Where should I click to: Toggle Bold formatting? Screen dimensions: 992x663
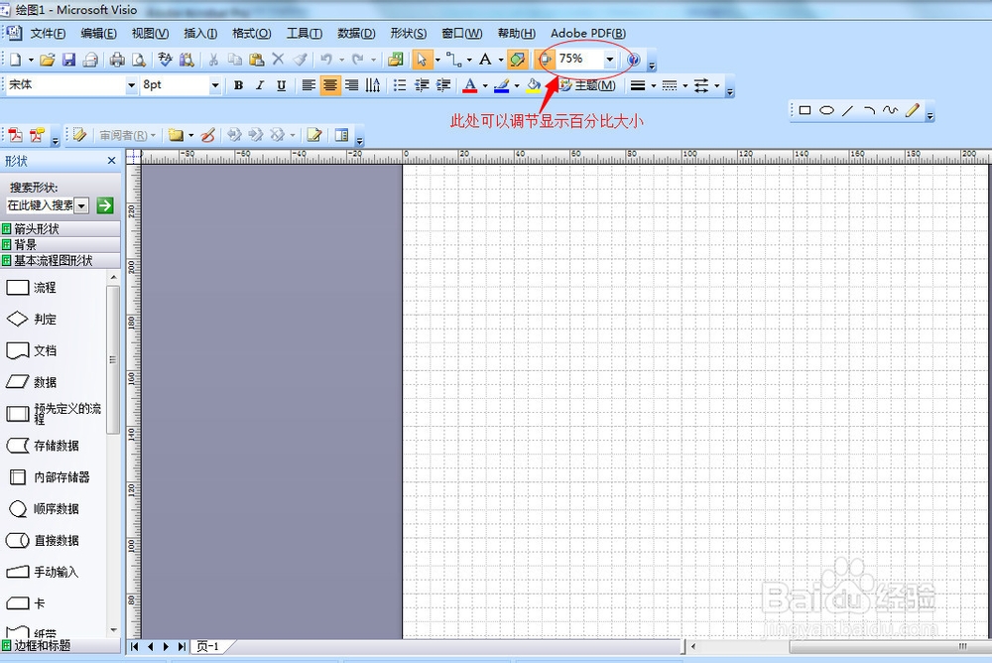pyautogui.click(x=238, y=85)
